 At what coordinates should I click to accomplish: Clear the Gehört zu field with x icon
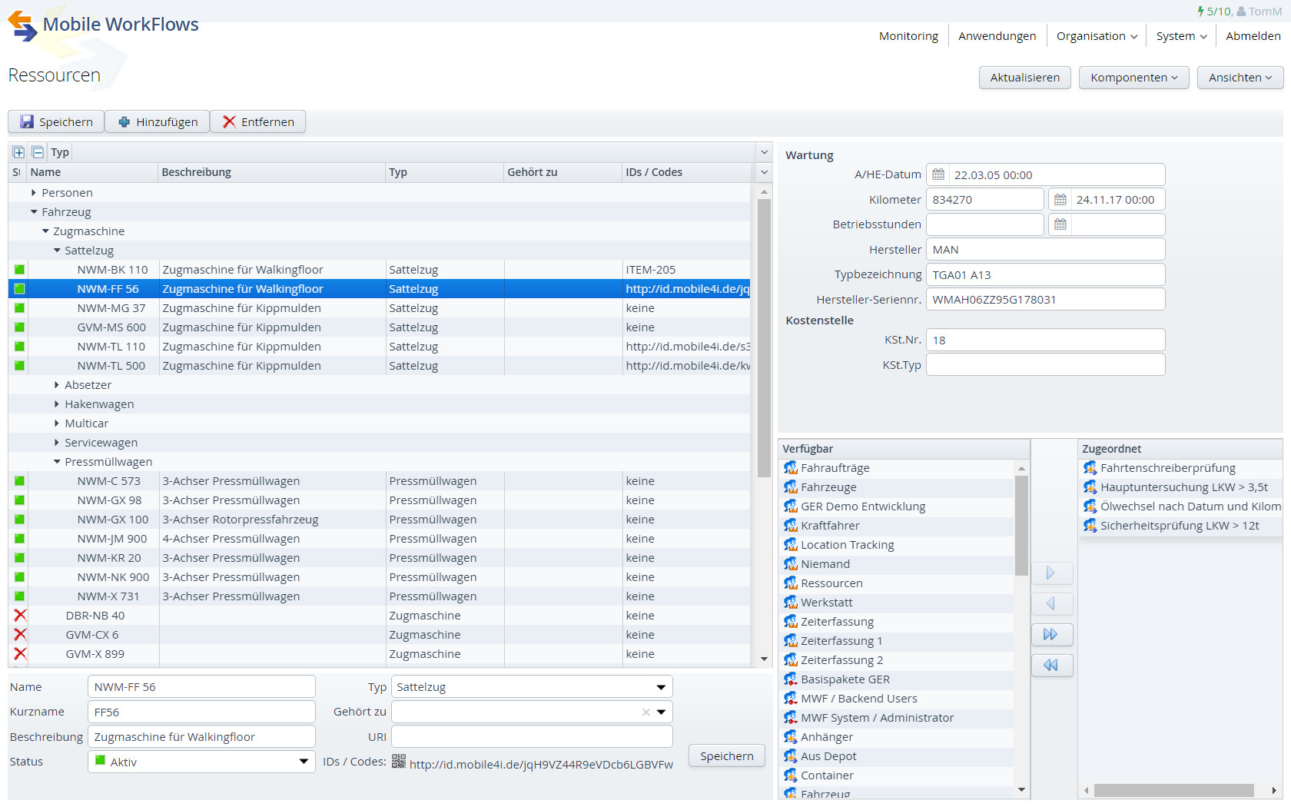point(646,712)
